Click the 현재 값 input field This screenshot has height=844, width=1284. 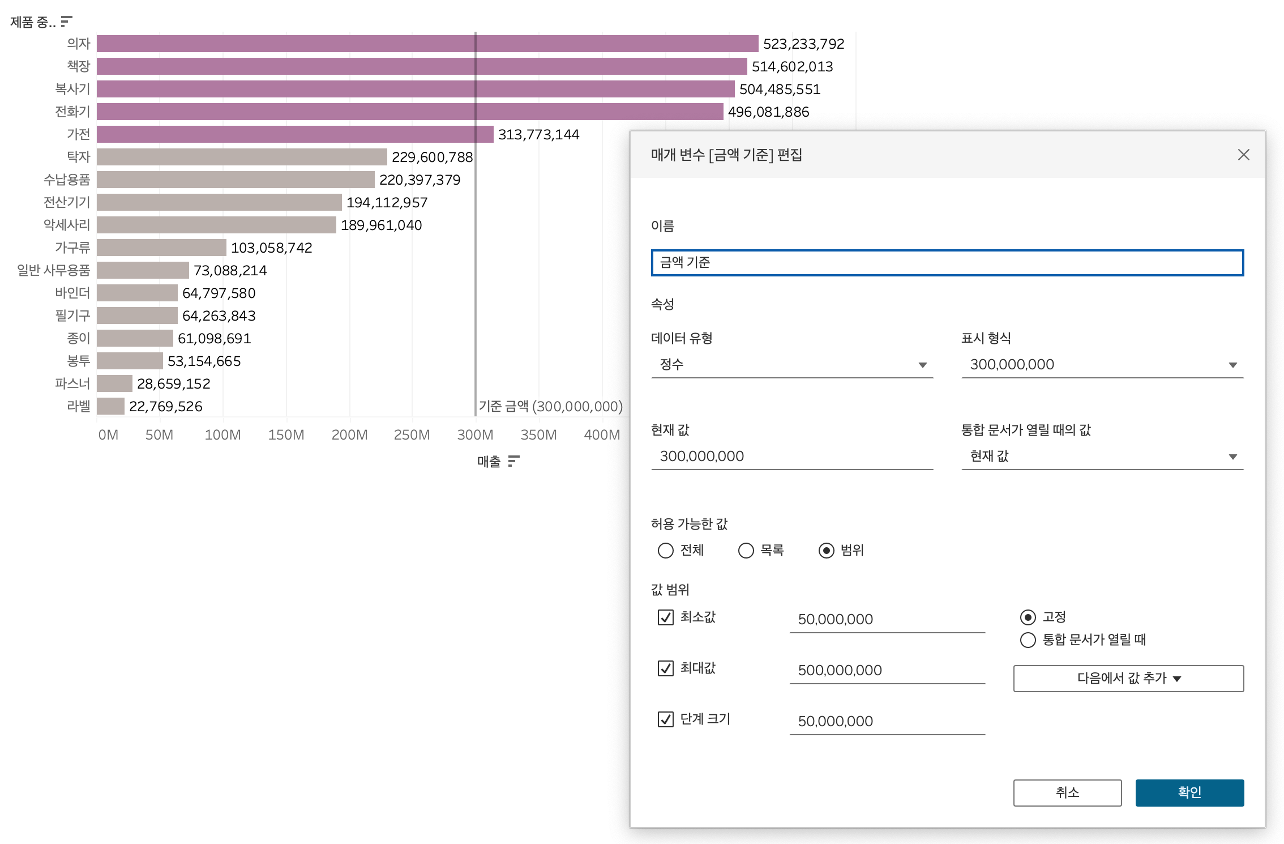click(791, 457)
